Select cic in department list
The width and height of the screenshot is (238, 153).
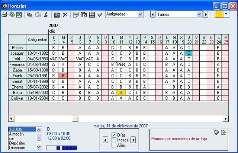[22, 138]
